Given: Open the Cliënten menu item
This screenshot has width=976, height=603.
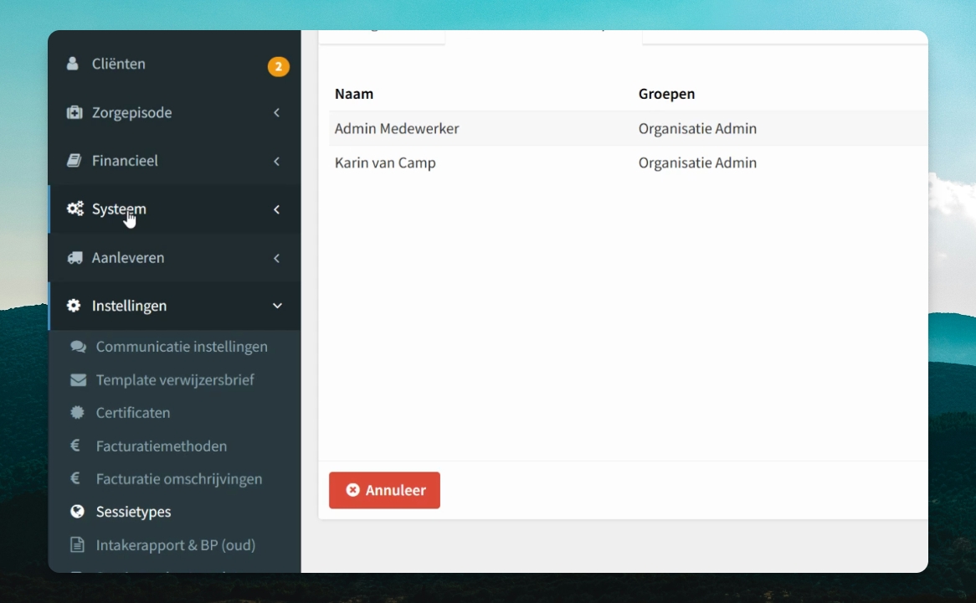Looking at the screenshot, I should coord(174,64).
